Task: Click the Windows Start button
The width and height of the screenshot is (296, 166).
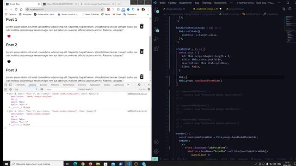Action: (x=6, y=164)
